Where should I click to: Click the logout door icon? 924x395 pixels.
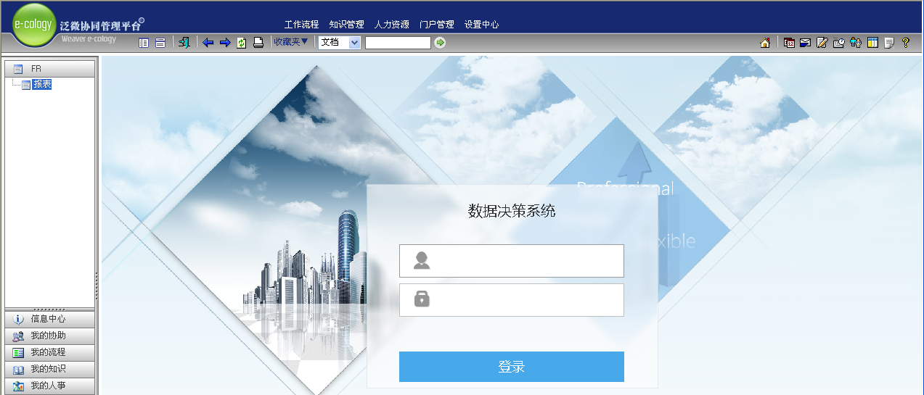[184, 43]
